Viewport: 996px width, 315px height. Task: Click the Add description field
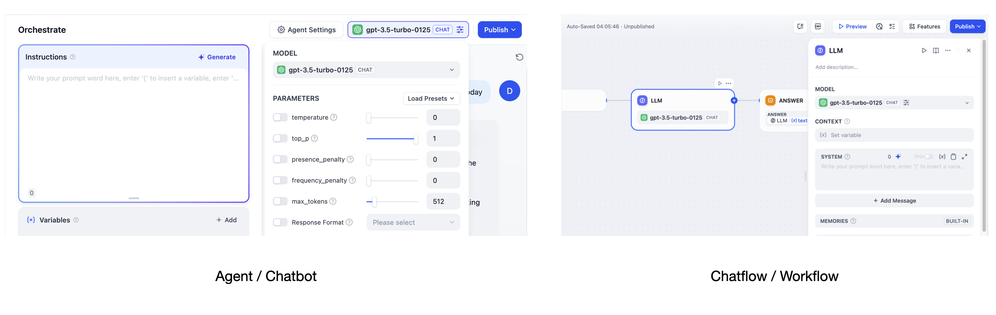(x=836, y=67)
